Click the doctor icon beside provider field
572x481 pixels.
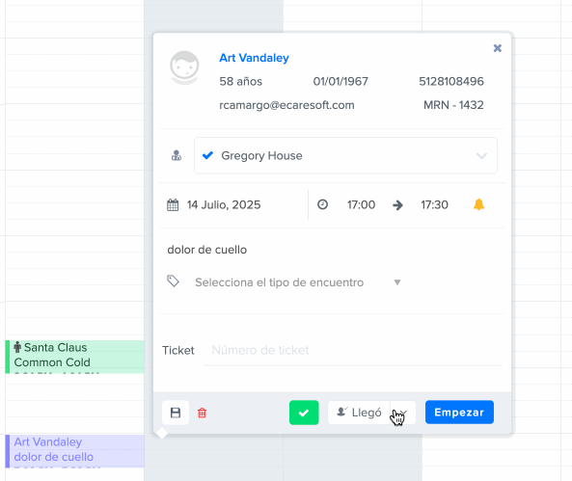point(177,156)
